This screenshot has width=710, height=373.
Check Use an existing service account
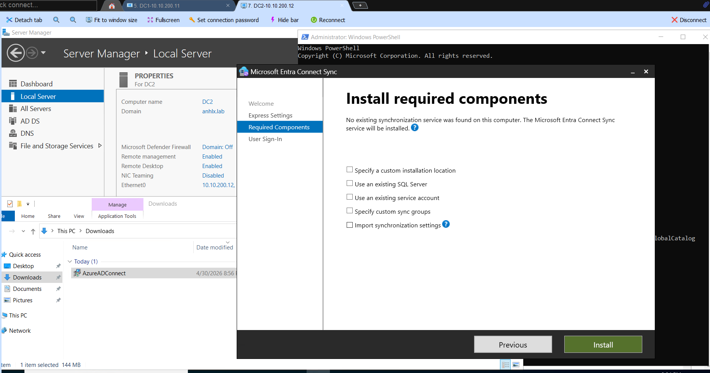pyautogui.click(x=350, y=197)
